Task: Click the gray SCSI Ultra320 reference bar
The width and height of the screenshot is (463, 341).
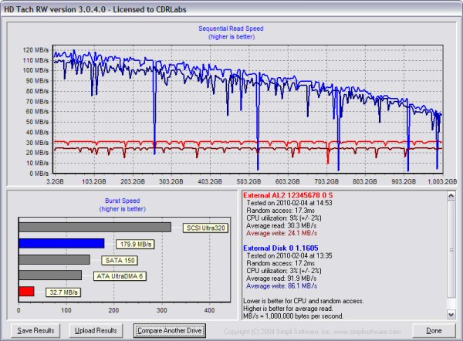Action: point(94,227)
